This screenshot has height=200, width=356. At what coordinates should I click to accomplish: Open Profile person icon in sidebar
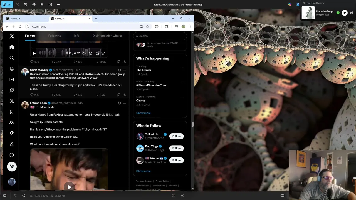(x=12, y=144)
